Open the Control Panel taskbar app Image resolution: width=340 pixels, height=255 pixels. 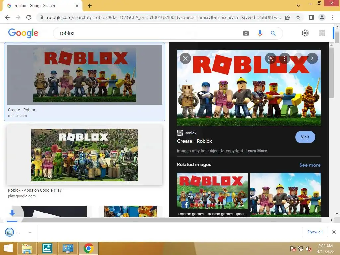coord(68,248)
